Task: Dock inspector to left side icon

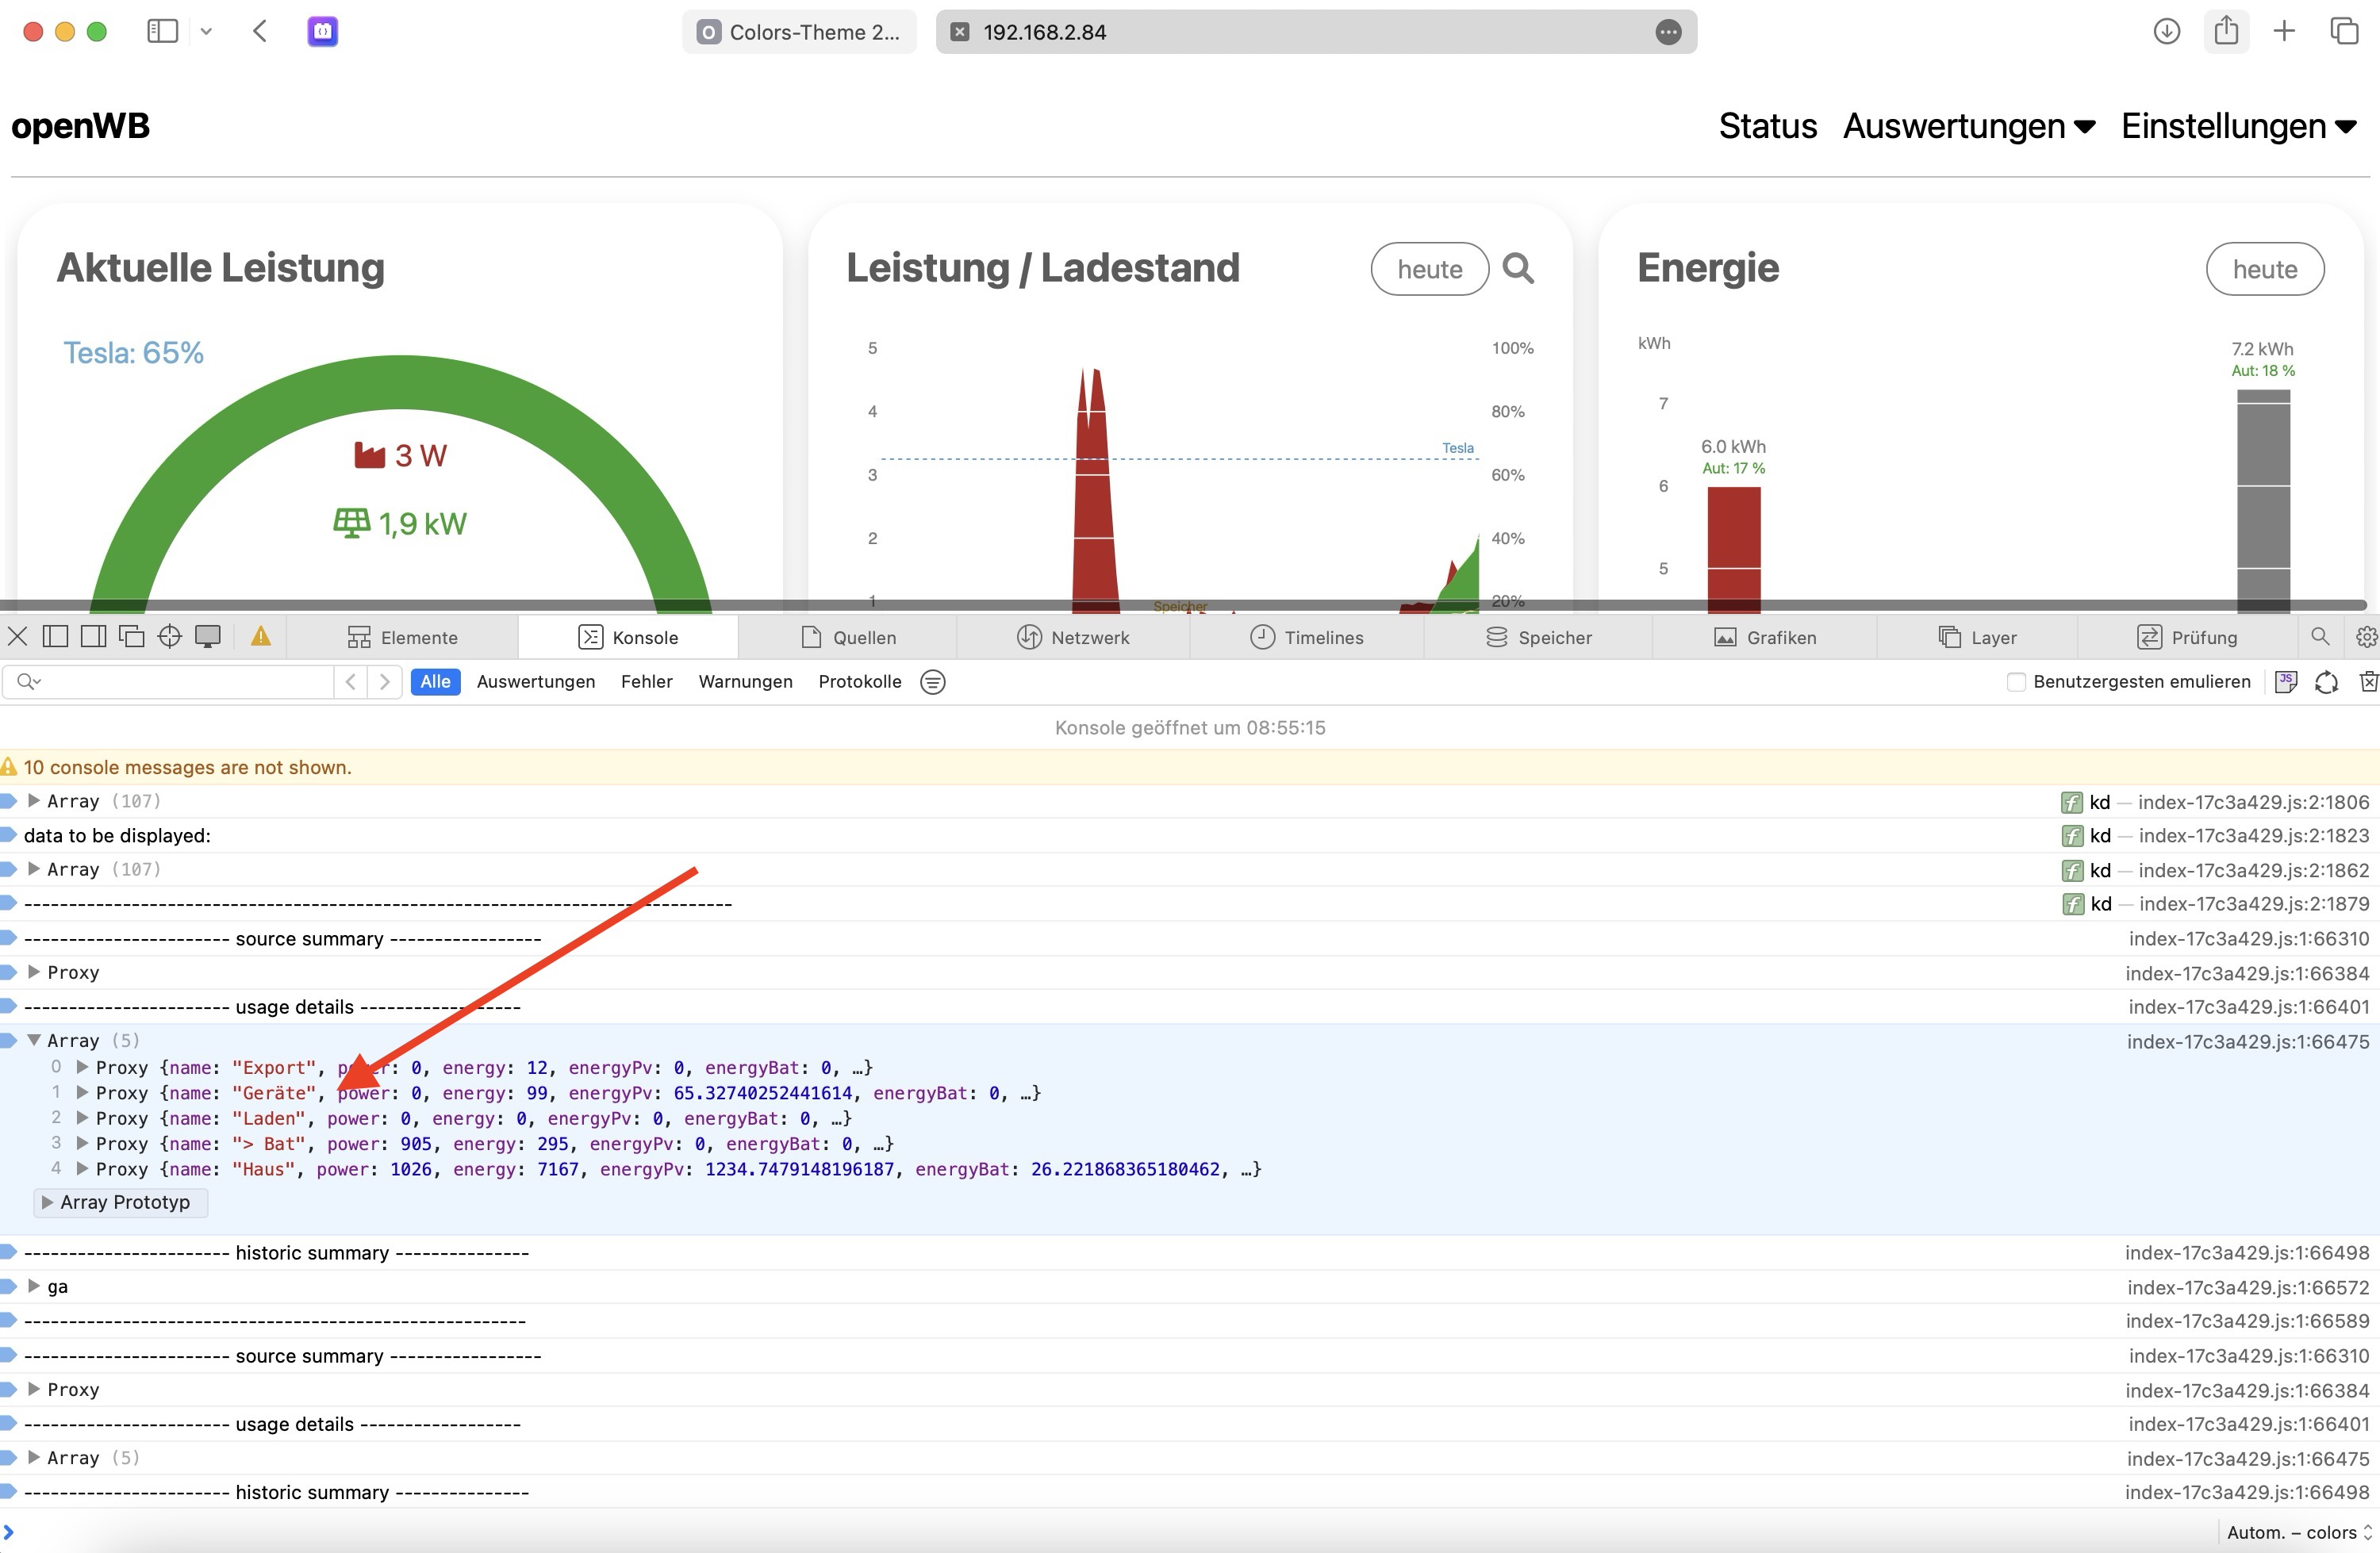Action: pos(56,637)
